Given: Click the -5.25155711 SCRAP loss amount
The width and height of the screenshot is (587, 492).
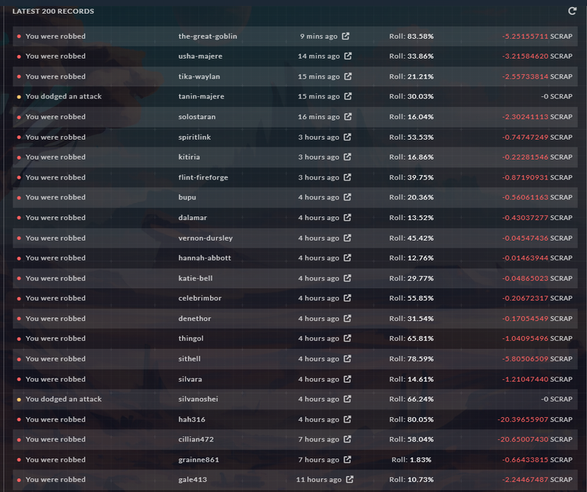Looking at the screenshot, I should (x=537, y=37).
